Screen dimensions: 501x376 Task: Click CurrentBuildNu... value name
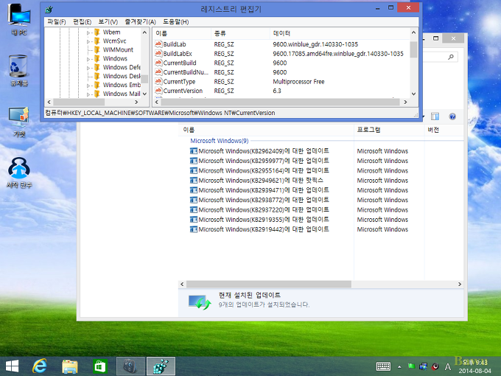coord(186,72)
